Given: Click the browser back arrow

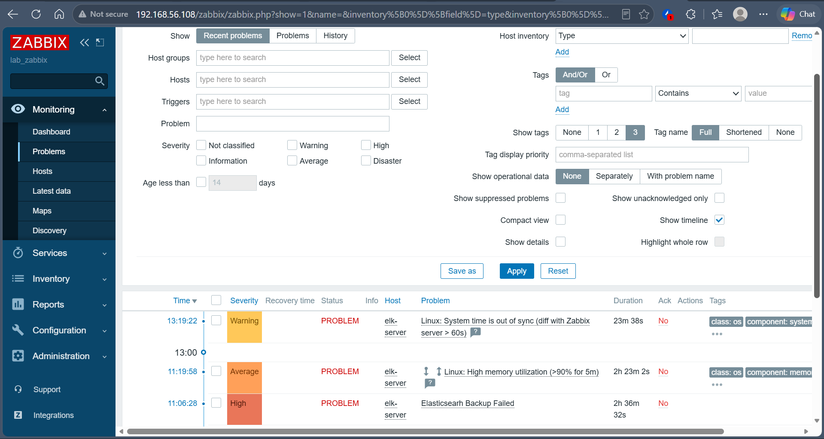Looking at the screenshot, I should 13,14.
